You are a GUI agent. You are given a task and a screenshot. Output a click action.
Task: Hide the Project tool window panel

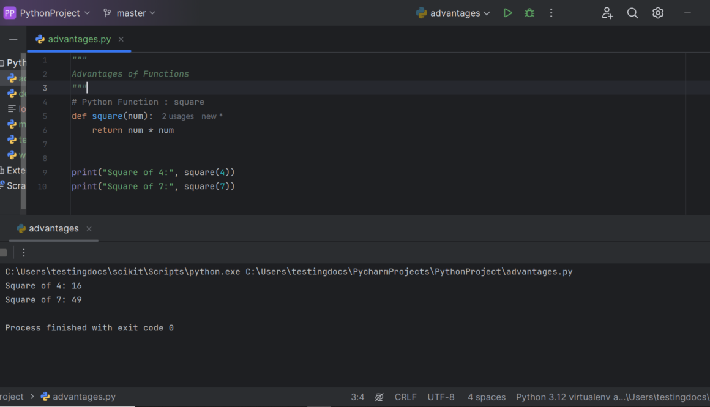(13, 39)
